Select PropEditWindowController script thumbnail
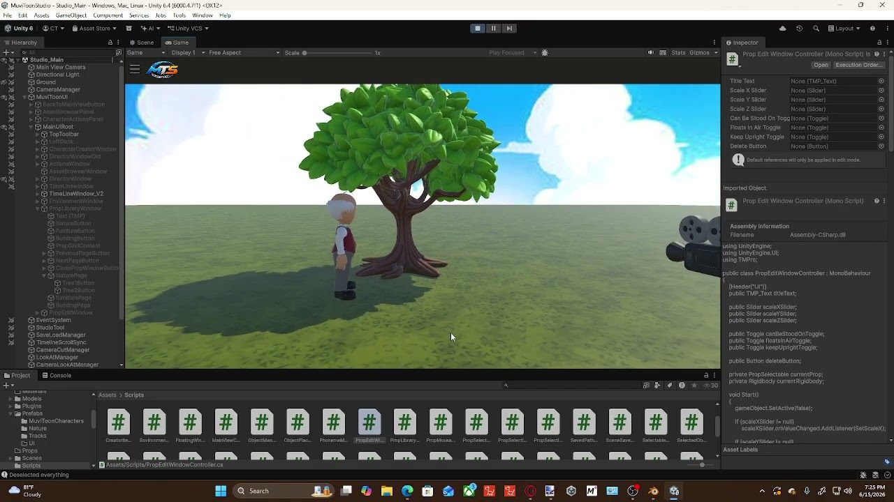894x502 pixels. tap(369, 426)
